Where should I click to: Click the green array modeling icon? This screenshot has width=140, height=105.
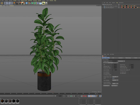coord(35,3)
